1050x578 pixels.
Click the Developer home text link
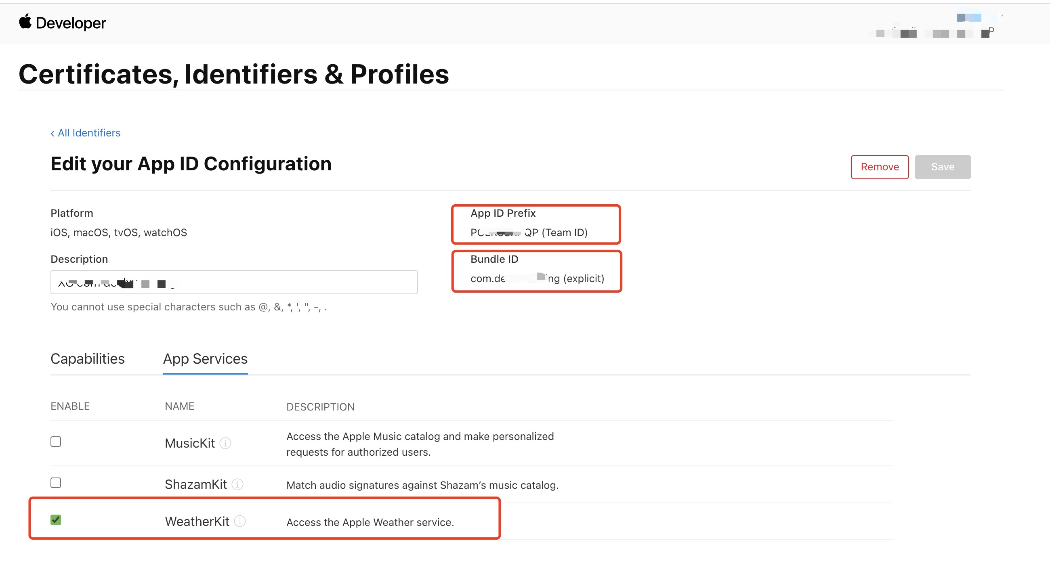pyautogui.click(x=71, y=23)
